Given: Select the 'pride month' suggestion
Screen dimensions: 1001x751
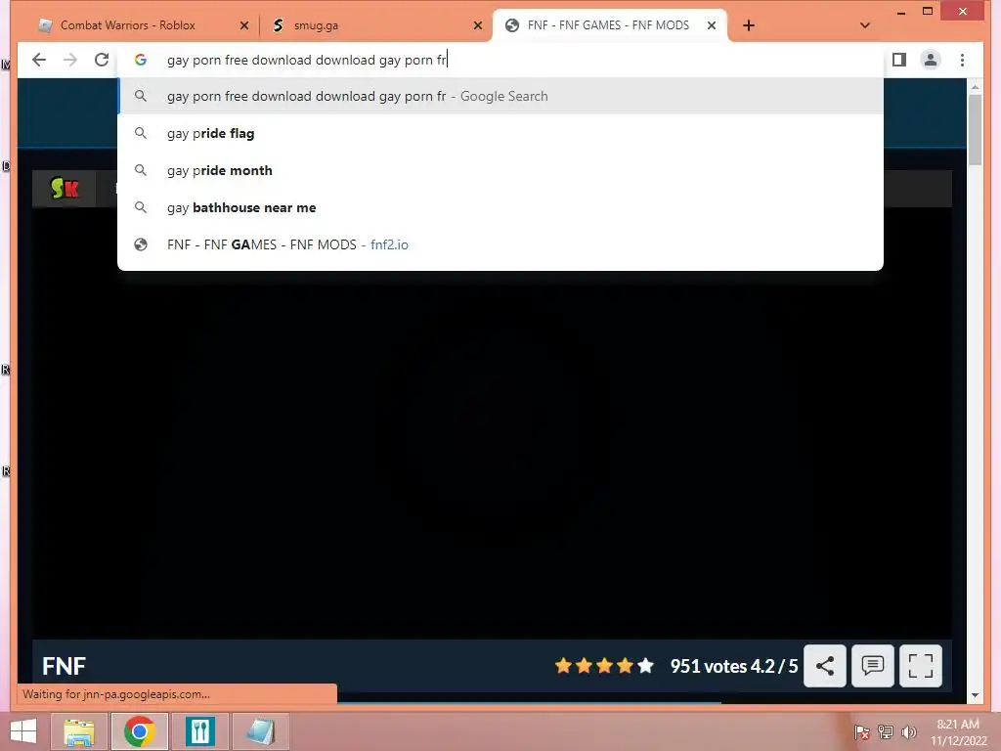Looking at the screenshot, I should (x=500, y=170).
